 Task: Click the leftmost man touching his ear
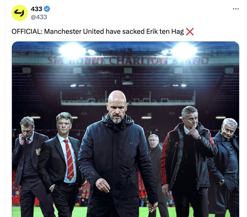(28, 165)
